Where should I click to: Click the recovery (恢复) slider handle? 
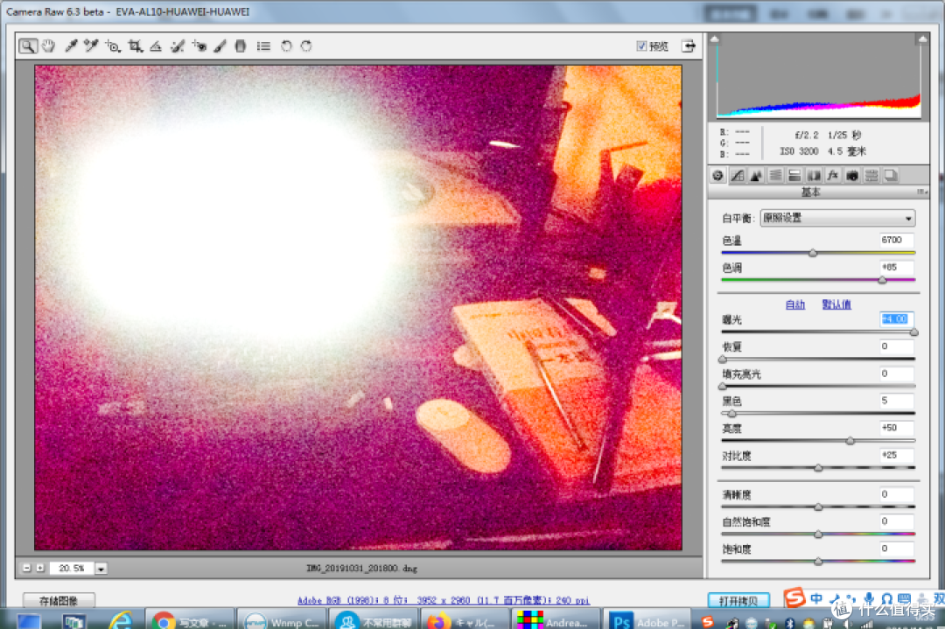coord(723,359)
